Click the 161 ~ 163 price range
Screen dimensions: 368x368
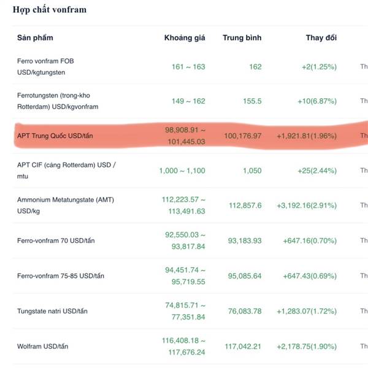coord(188,67)
